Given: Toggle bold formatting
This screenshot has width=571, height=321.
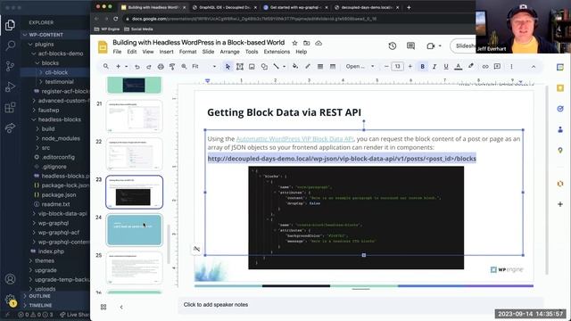Looking at the screenshot, I should coord(422,67).
